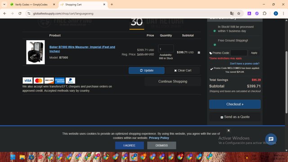This screenshot has height=162, width=288.
Task: Click the Free Ground Shipping text
Action: coord(233,40)
